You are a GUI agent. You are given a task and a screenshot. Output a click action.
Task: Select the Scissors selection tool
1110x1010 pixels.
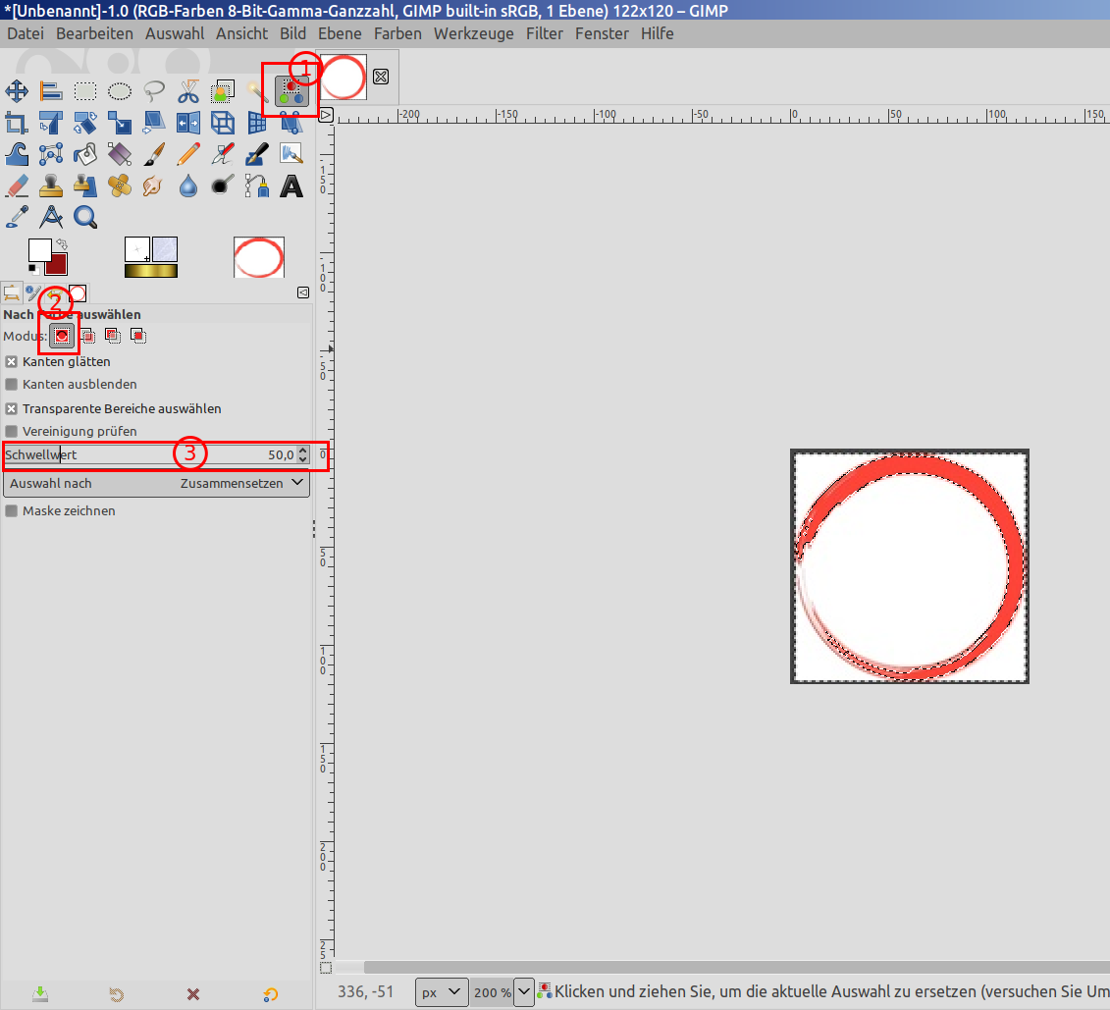tap(188, 92)
